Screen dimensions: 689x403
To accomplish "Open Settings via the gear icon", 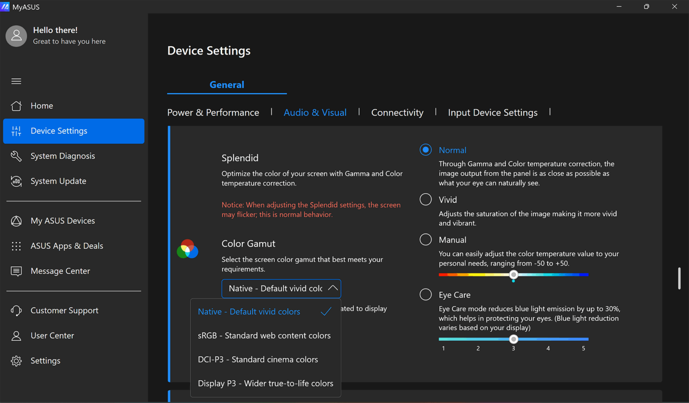I will [16, 361].
